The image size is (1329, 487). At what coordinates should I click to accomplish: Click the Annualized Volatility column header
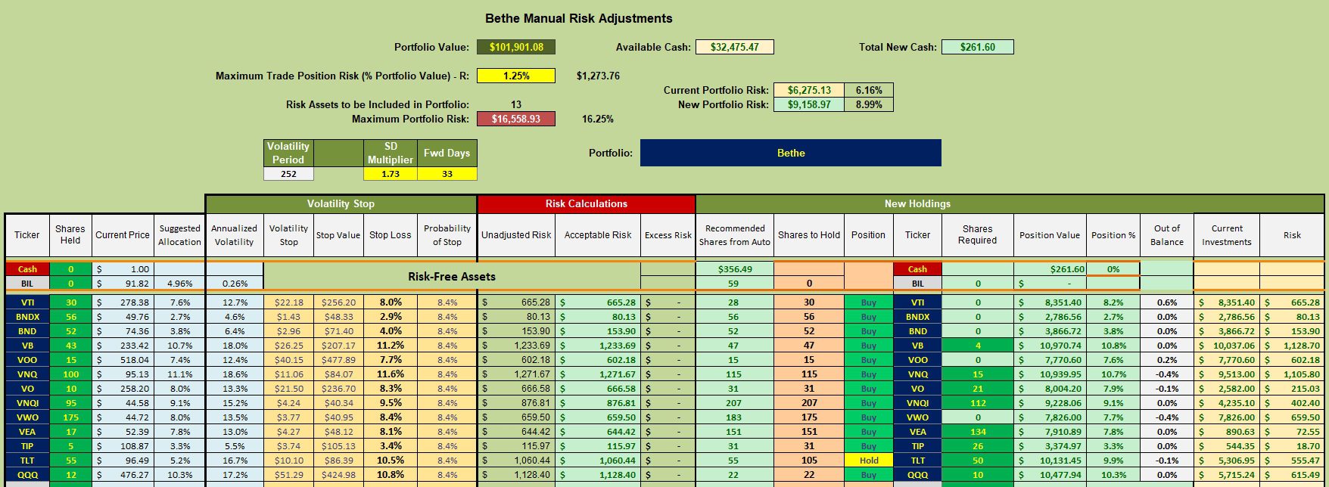click(235, 235)
